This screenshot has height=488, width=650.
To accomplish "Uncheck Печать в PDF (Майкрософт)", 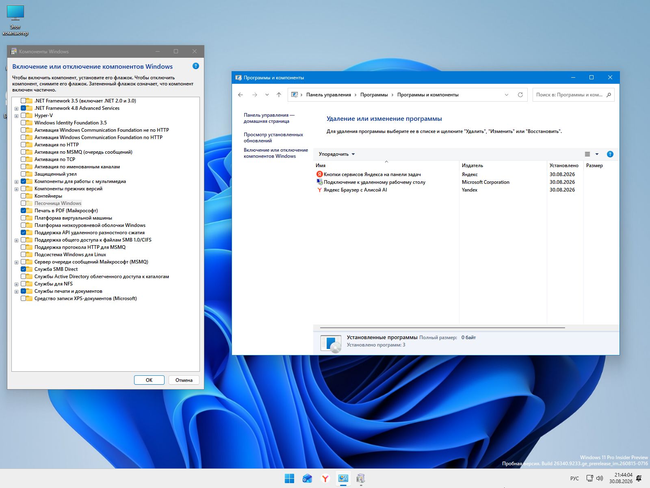I will click(23, 211).
